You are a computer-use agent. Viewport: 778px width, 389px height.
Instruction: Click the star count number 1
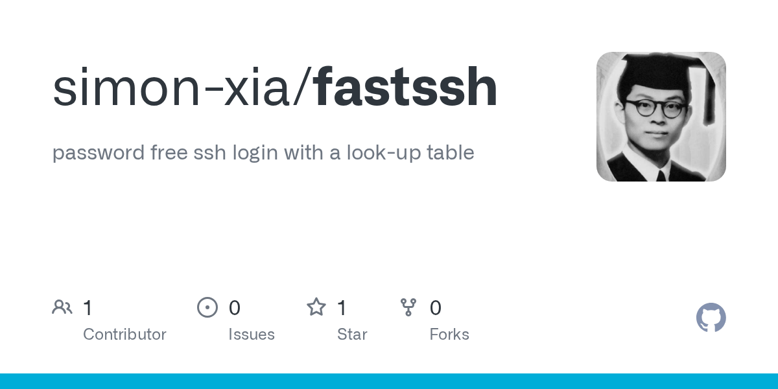tap(342, 308)
